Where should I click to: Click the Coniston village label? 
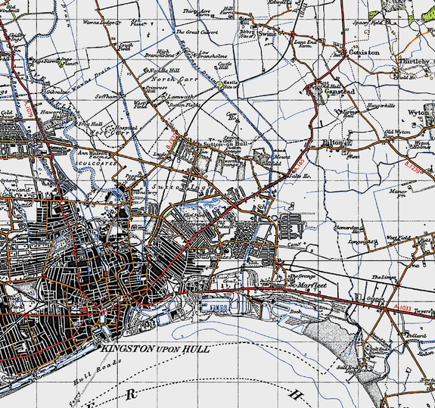364,52
